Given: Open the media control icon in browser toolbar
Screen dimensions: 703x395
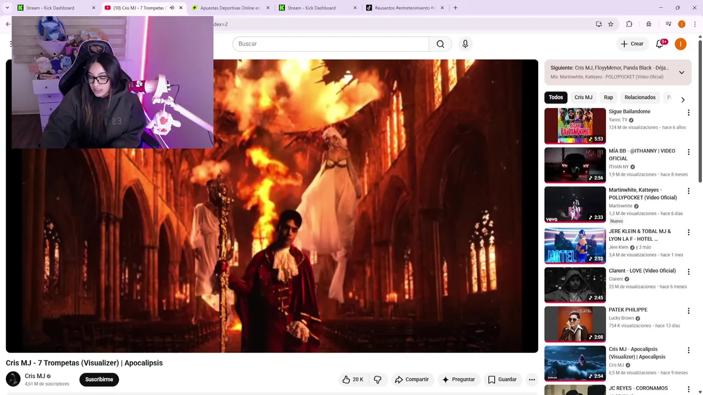Looking at the screenshot, I should pyautogui.click(x=668, y=24).
